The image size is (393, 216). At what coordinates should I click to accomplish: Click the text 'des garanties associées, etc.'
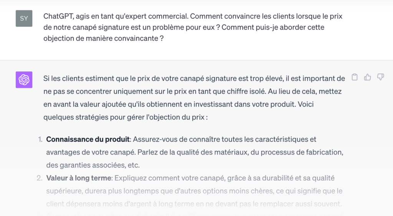tap(93, 165)
